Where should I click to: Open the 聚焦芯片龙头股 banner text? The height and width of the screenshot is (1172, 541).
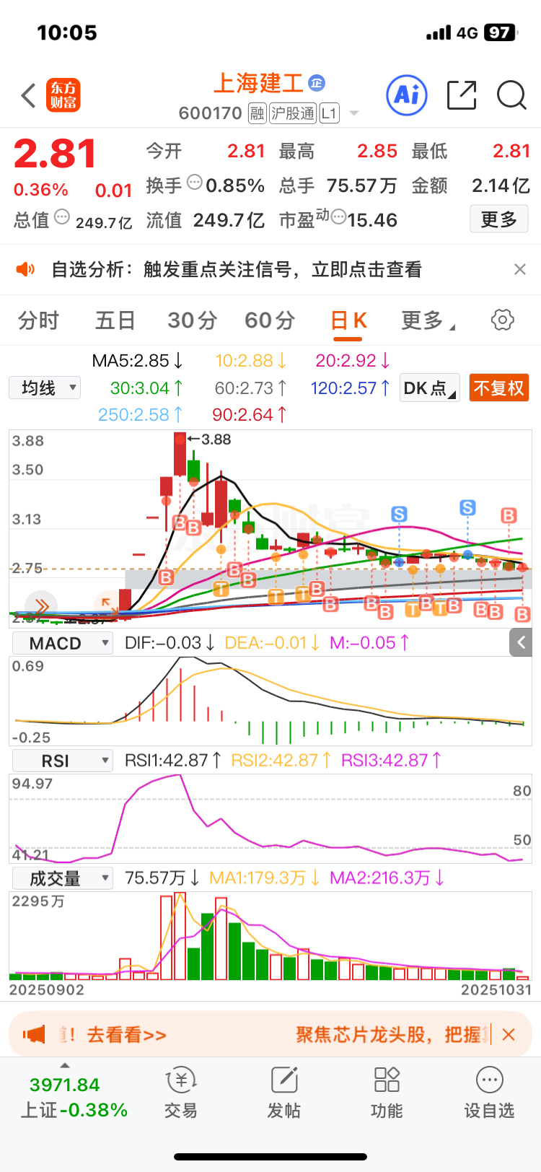click(393, 1035)
